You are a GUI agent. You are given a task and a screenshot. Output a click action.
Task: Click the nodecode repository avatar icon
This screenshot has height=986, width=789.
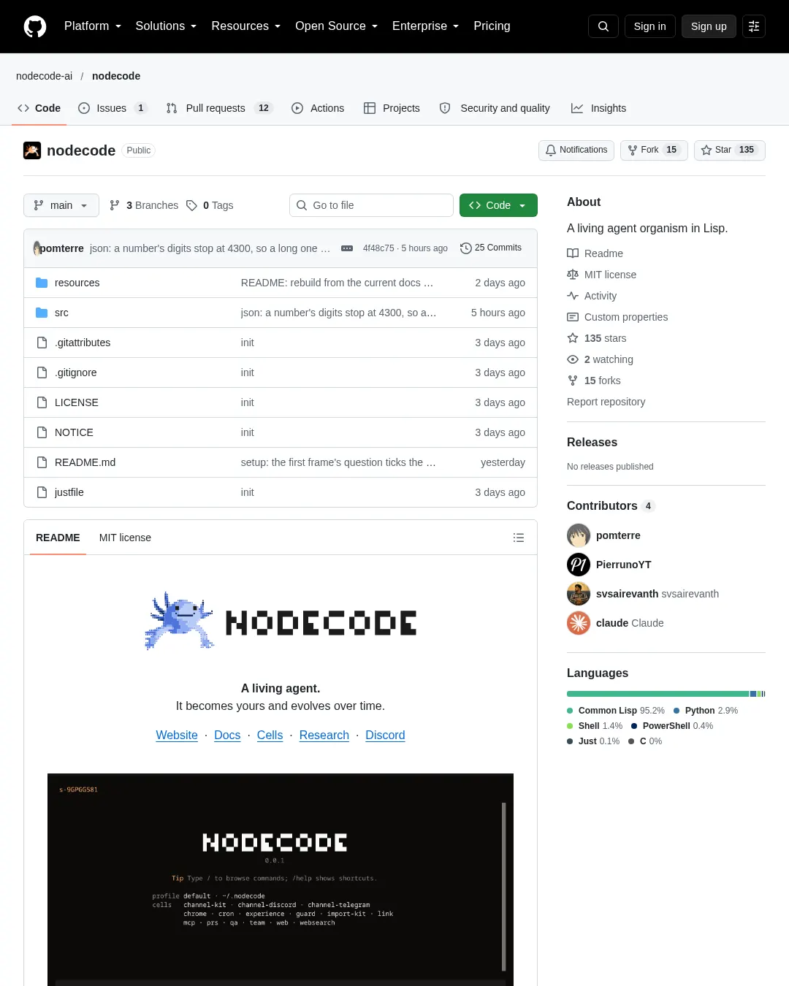tap(32, 150)
